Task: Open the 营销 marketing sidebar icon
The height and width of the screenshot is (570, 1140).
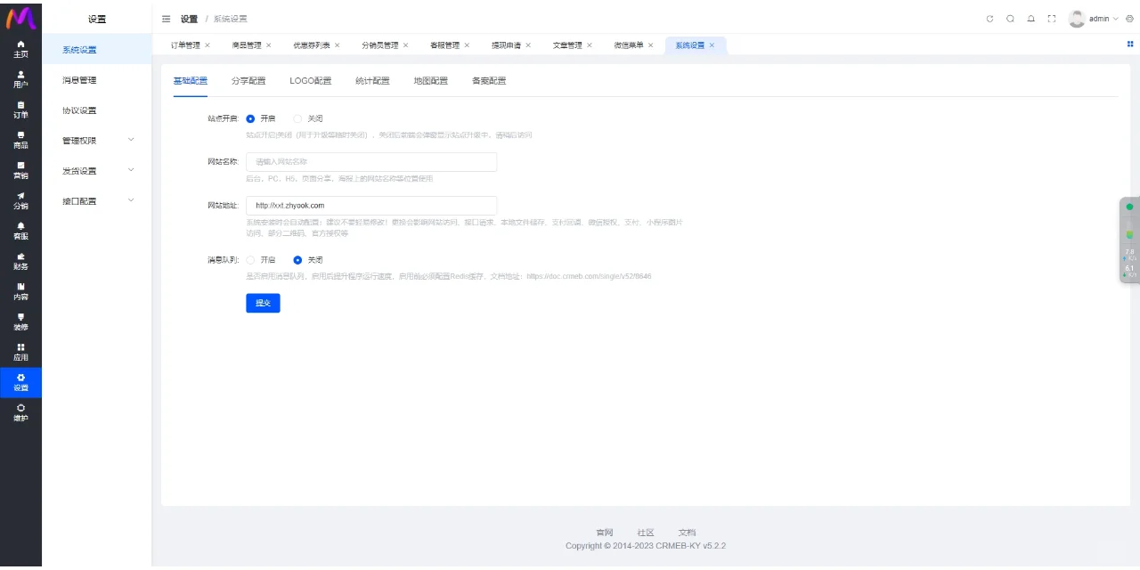Action: 20,170
